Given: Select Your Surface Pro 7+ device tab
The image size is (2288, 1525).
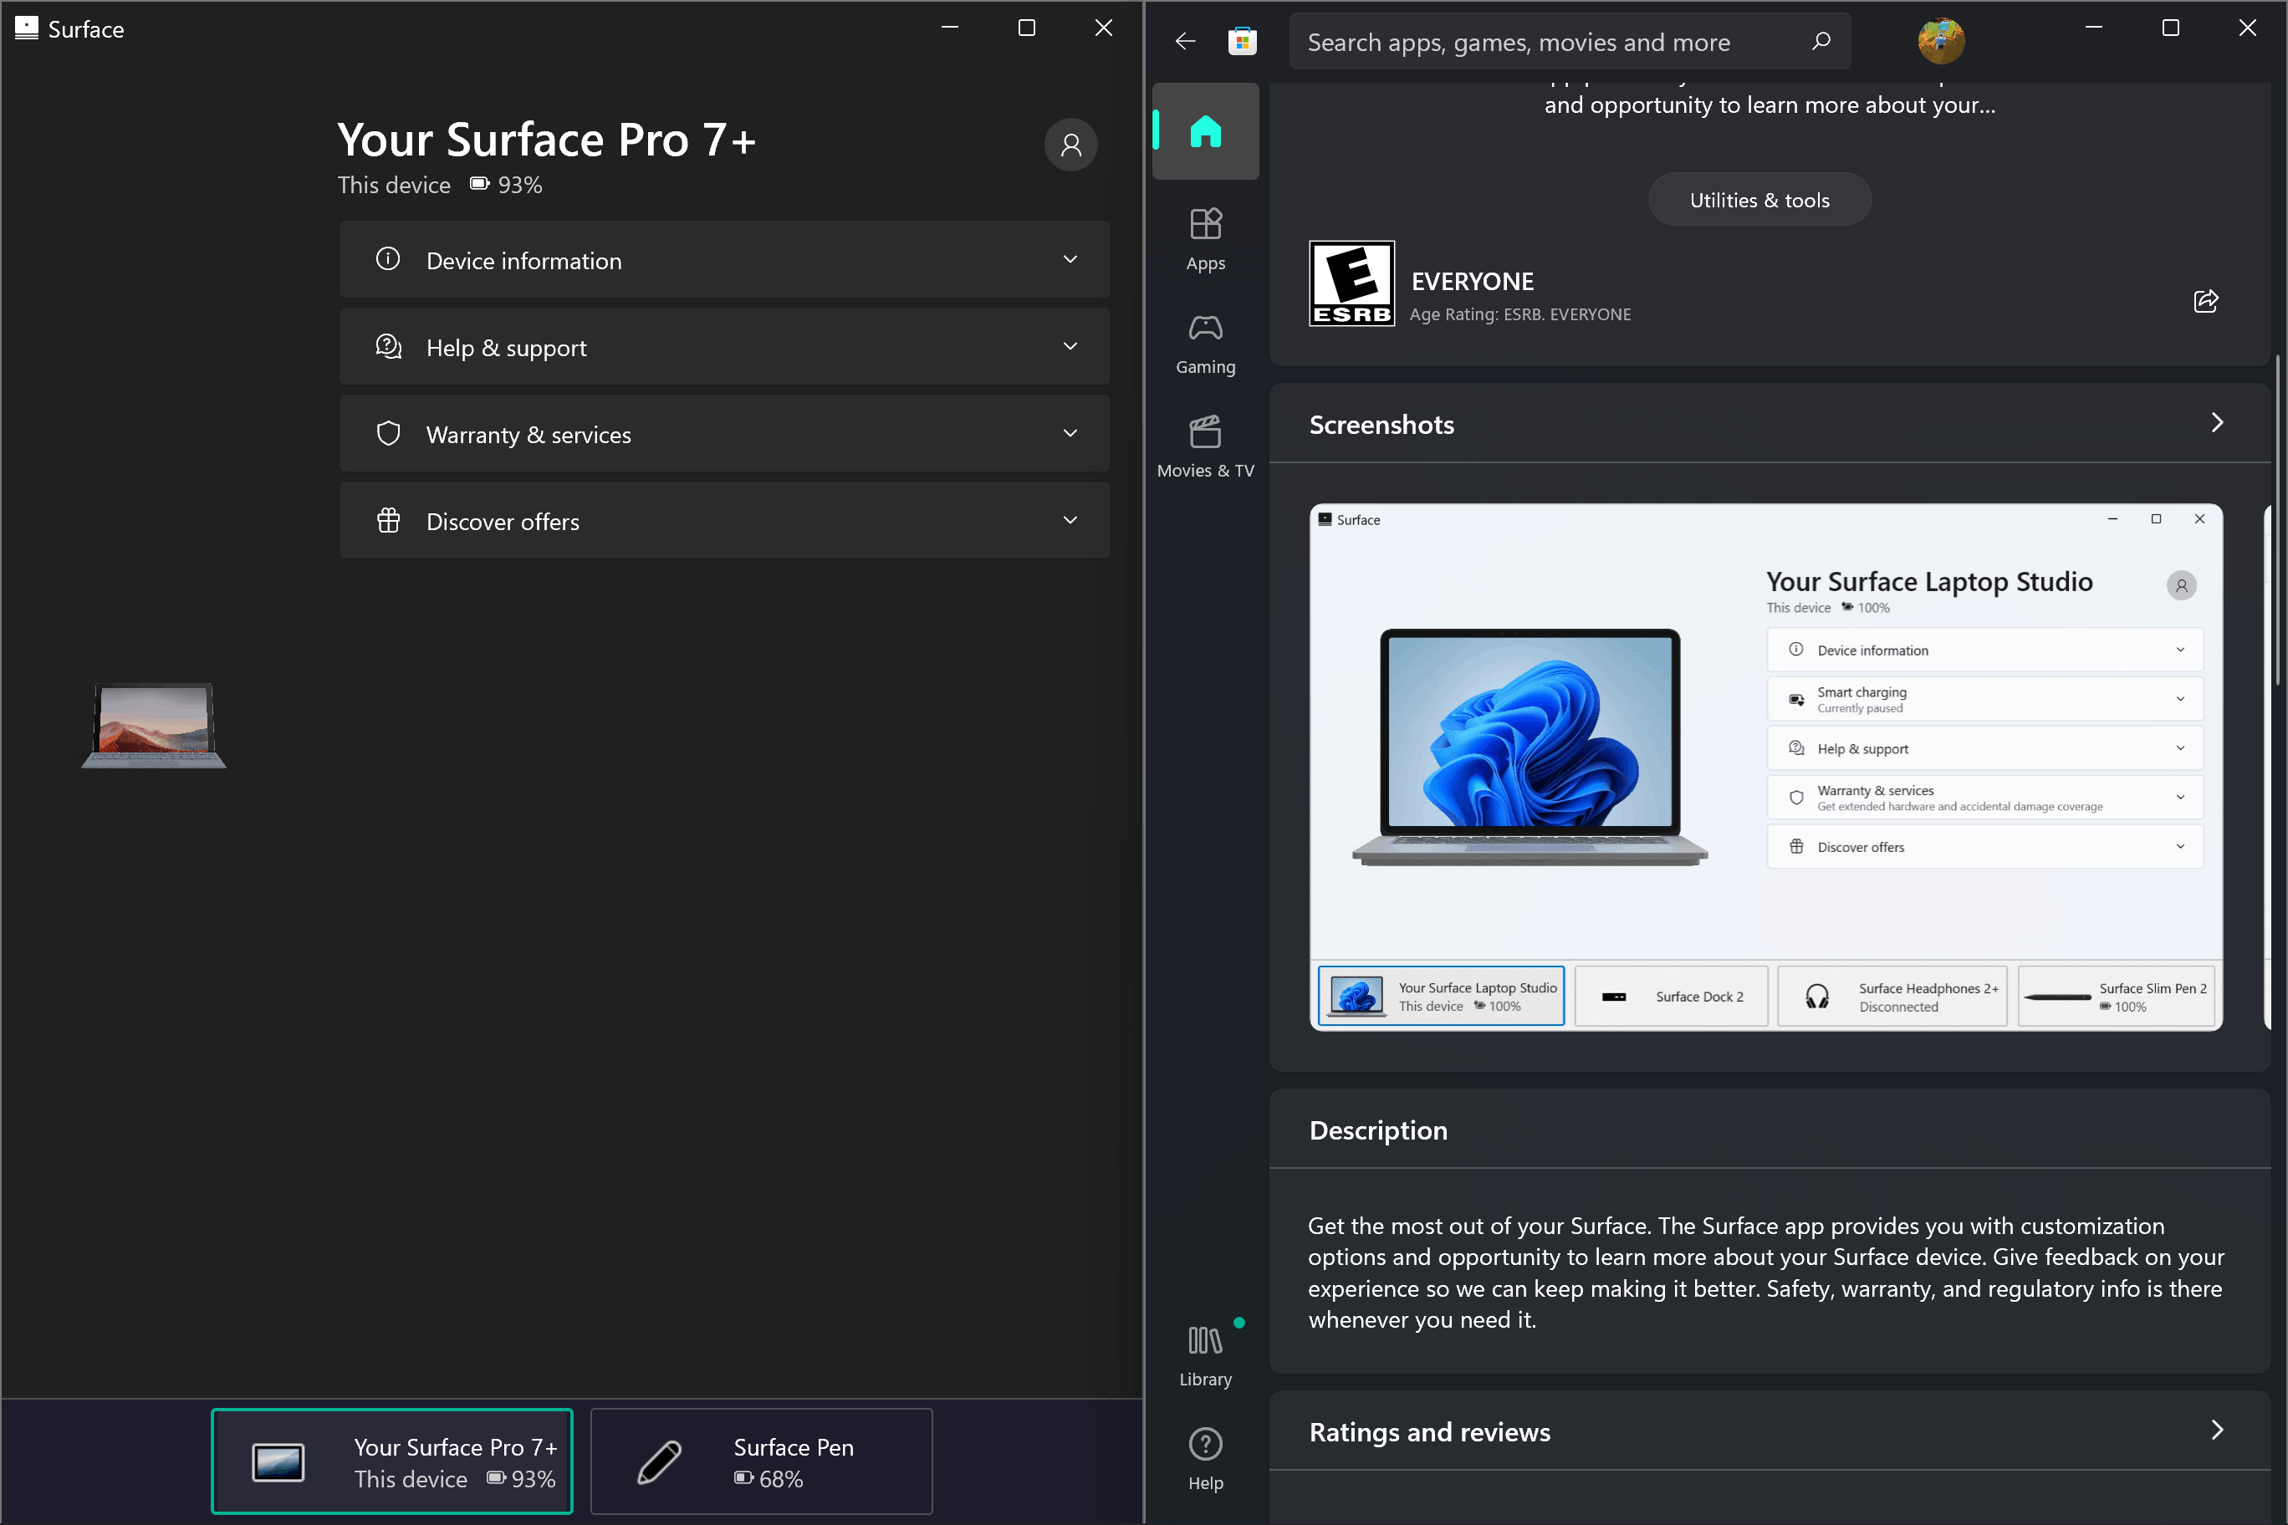Looking at the screenshot, I should 392,1461.
